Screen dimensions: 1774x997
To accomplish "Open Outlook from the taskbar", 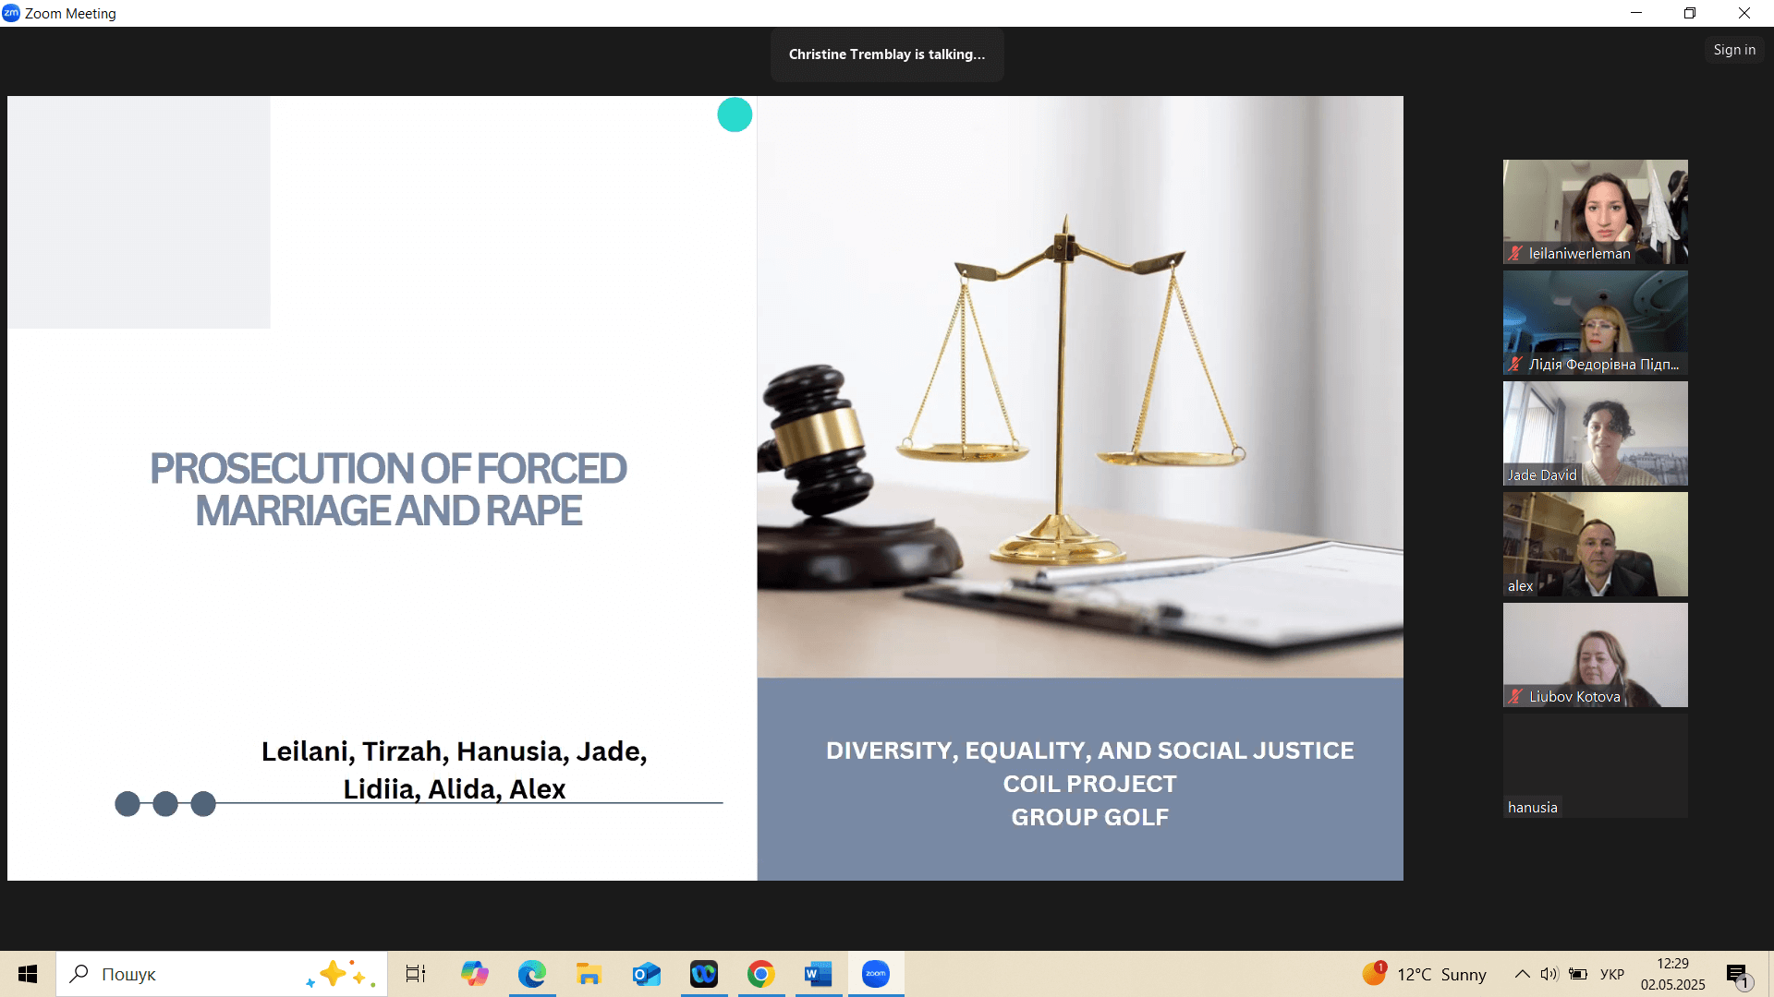I will [647, 974].
